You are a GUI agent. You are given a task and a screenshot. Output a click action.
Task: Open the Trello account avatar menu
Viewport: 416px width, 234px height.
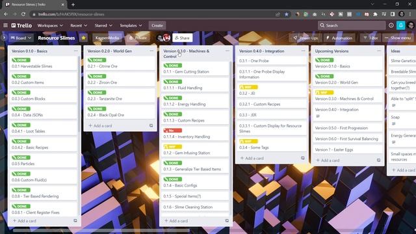(411, 25)
